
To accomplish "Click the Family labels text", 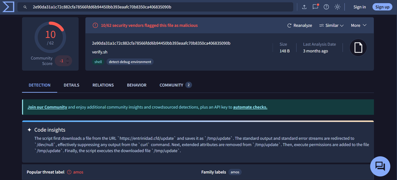I will point(214,172).
